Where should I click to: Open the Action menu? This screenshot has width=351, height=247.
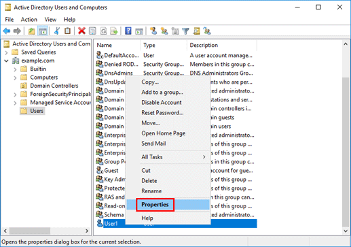[29, 20]
